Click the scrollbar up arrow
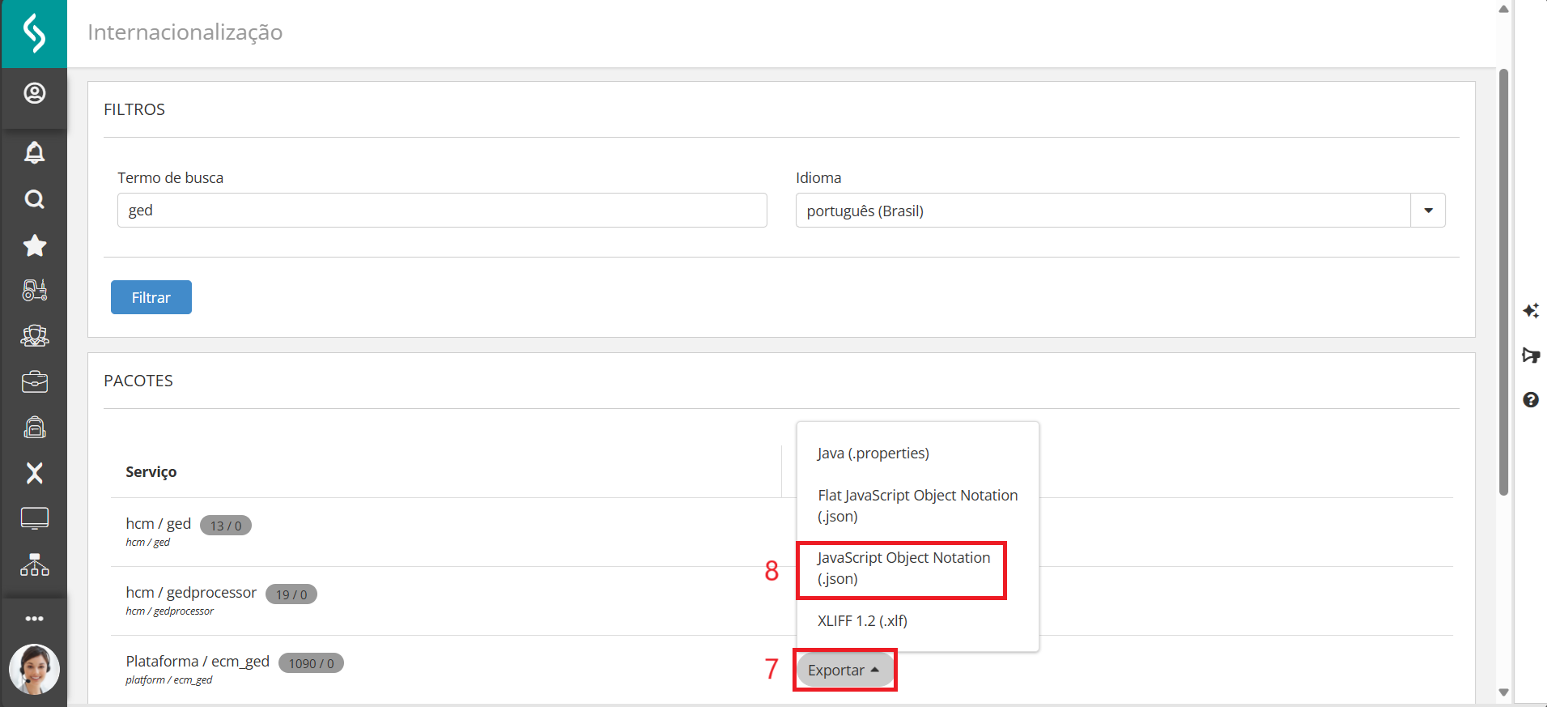The height and width of the screenshot is (707, 1547). click(x=1503, y=10)
